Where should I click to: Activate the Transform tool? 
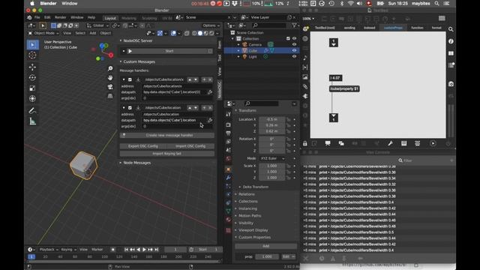pos(32,98)
